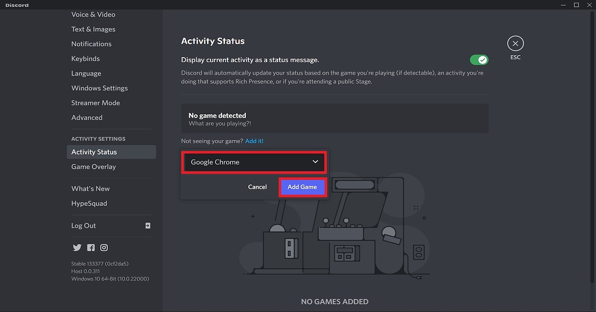Cancel adding a game
Viewport: 596px width, 312px height.
tap(257, 187)
